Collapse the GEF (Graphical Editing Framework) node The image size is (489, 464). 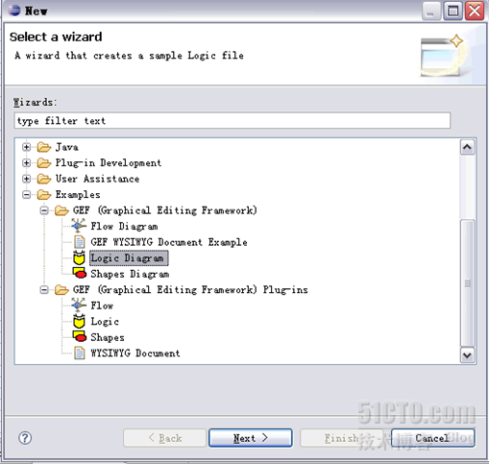(x=44, y=210)
